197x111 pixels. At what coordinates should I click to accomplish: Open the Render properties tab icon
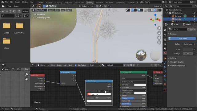[x=165, y=35]
